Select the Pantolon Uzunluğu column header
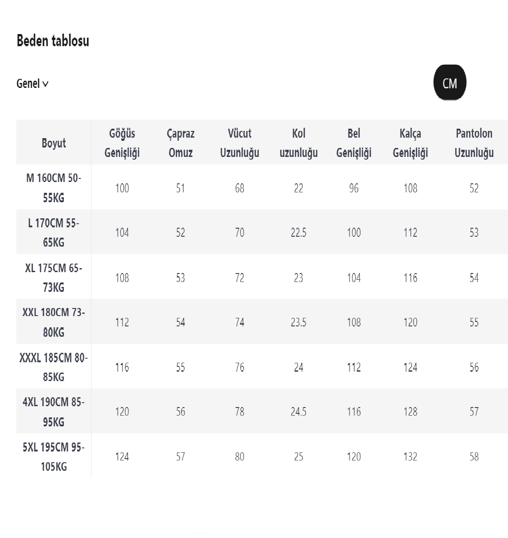508x538 pixels. (x=474, y=143)
